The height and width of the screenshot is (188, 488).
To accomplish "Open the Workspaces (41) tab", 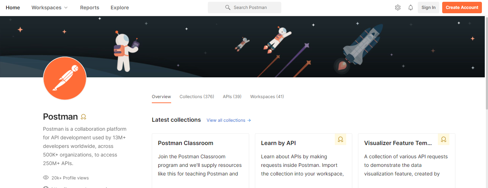I will coord(267,97).
